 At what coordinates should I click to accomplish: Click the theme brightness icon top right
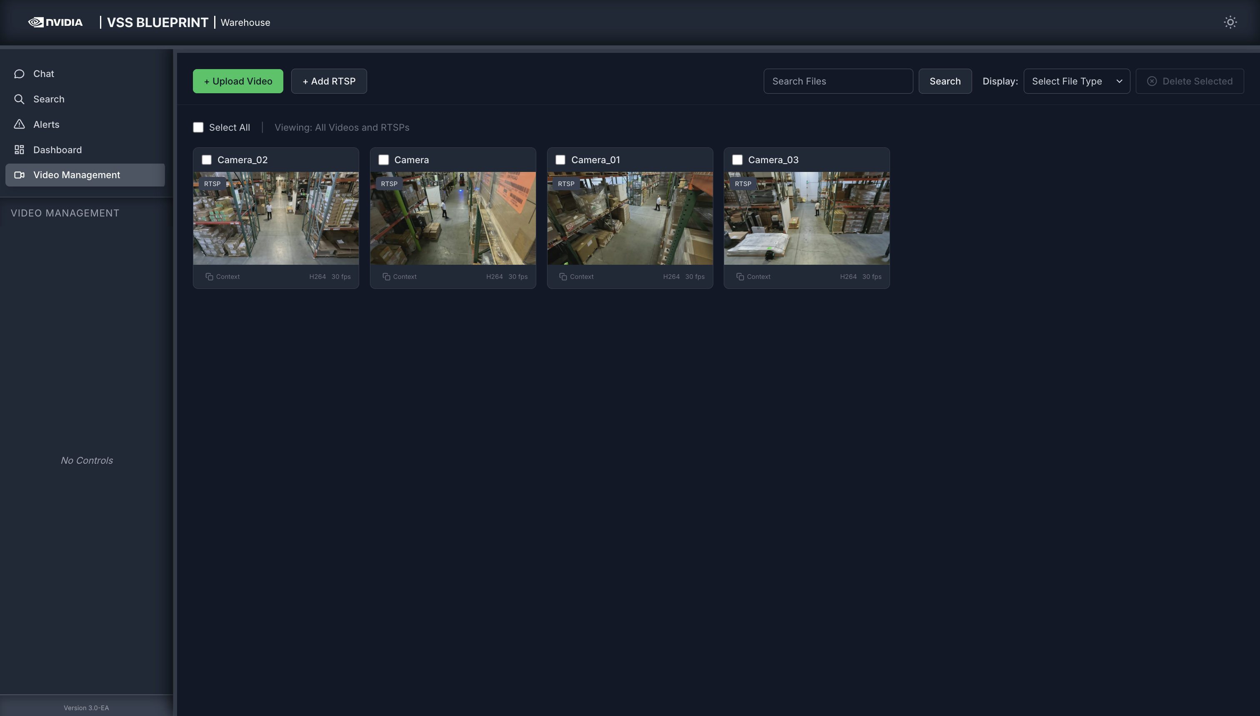(1230, 22)
